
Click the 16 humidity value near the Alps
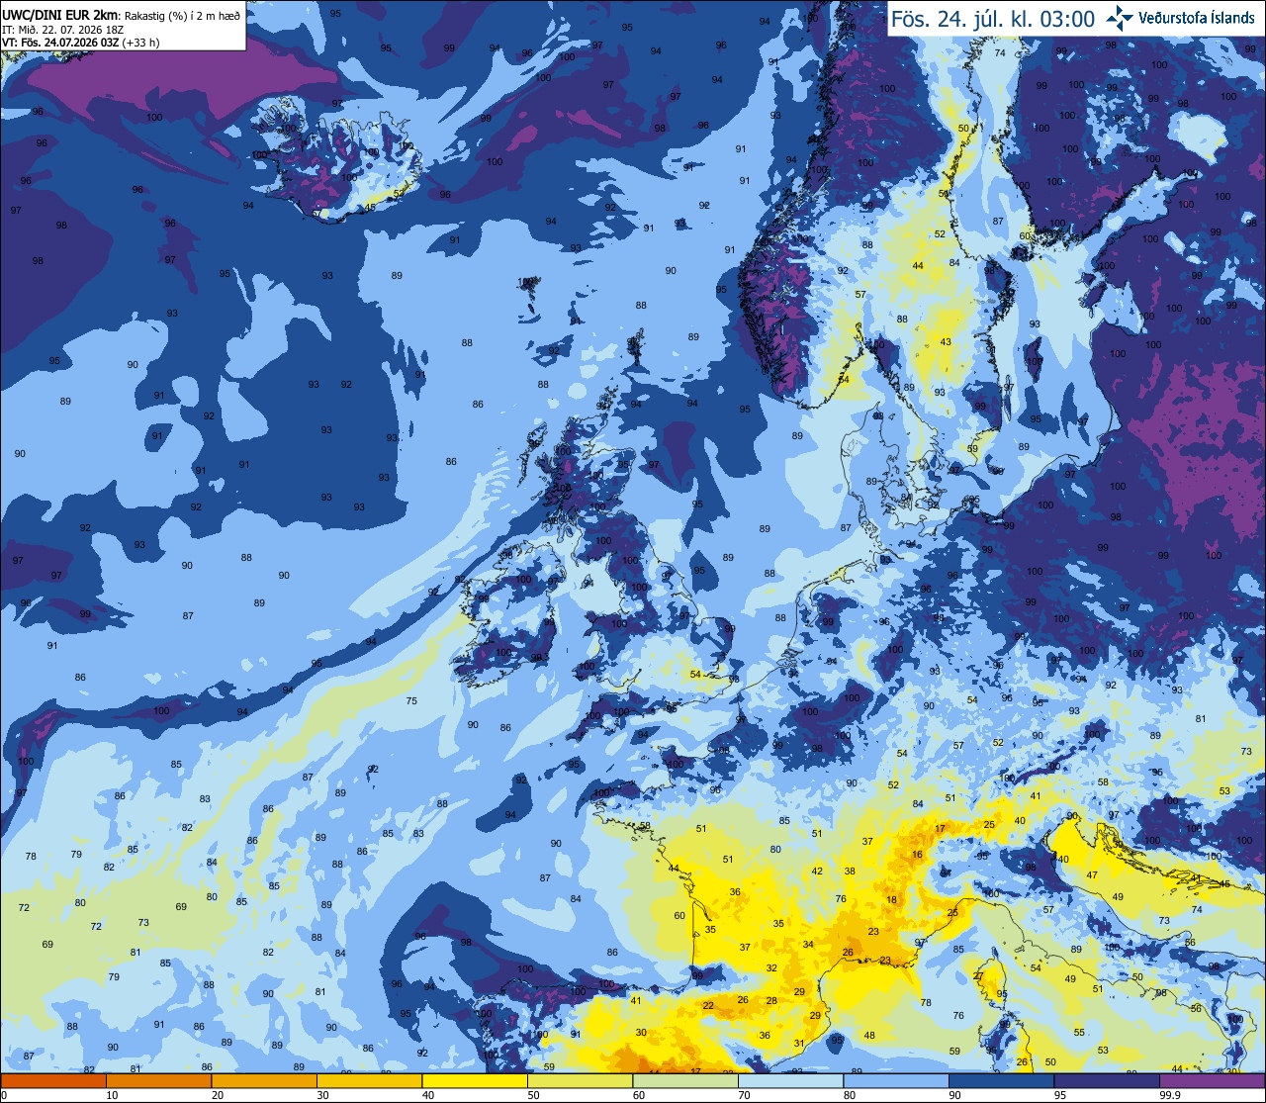pos(918,855)
